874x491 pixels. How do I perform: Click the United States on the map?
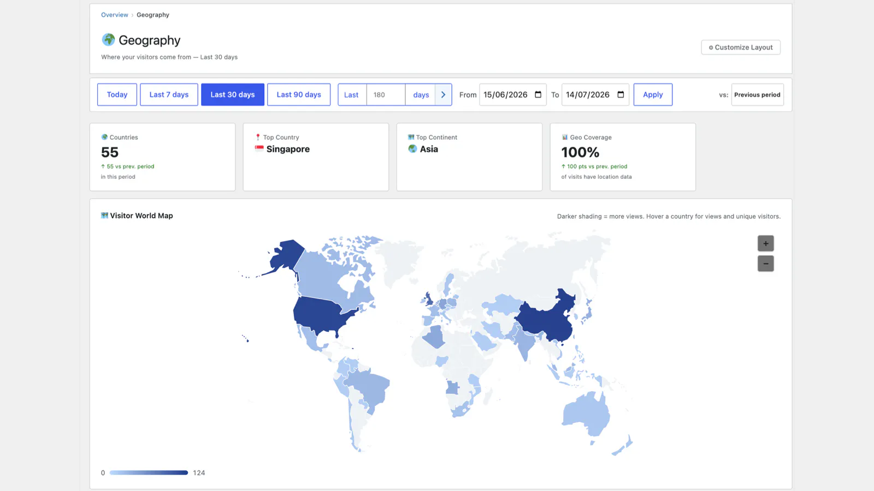click(x=322, y=316)
